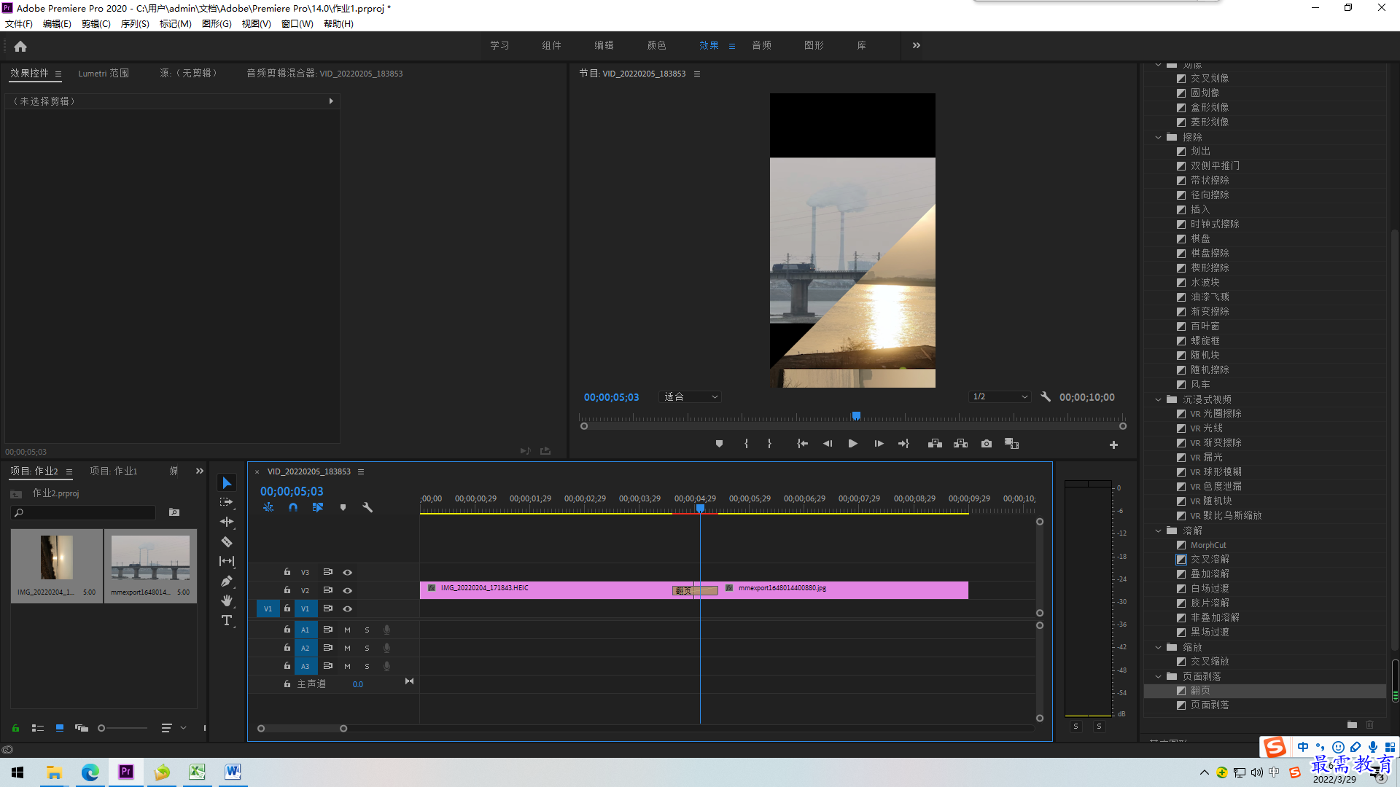Show more workspaces chevron
Image resolution: width=1400 pixels, height=787 pixels.
[x=916, y=45]
